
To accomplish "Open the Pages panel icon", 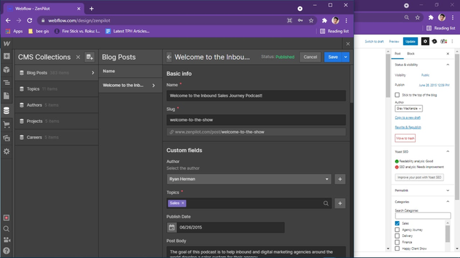I will pyautogui.click(x=6, y=96).
